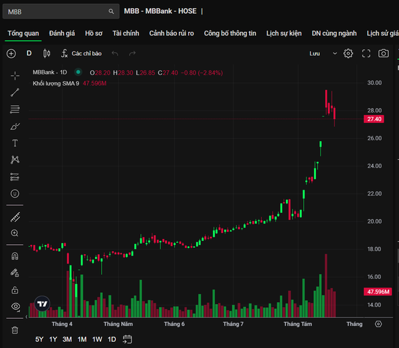399x348 pixels.
Task: Toggle hide all drawings eye icon
Action: (15, 307)
